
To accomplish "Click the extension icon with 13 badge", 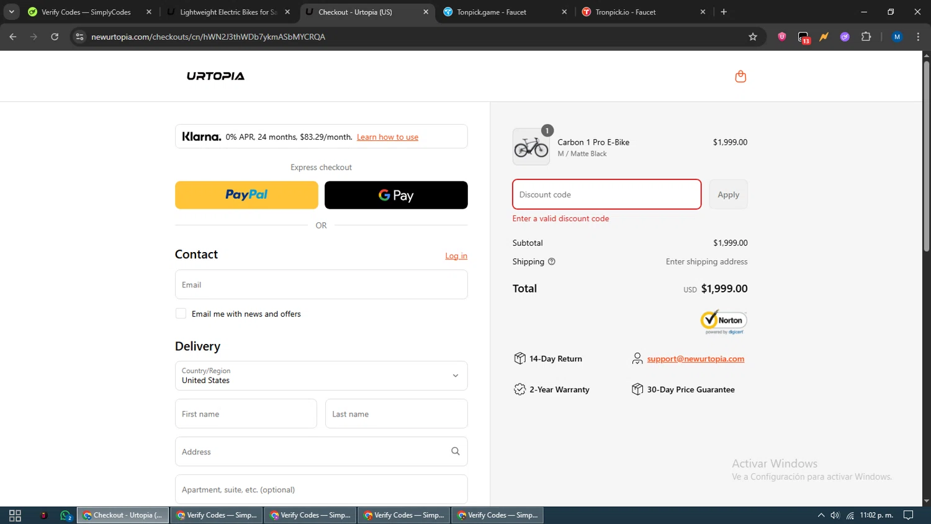I will [x=804, y=37].
